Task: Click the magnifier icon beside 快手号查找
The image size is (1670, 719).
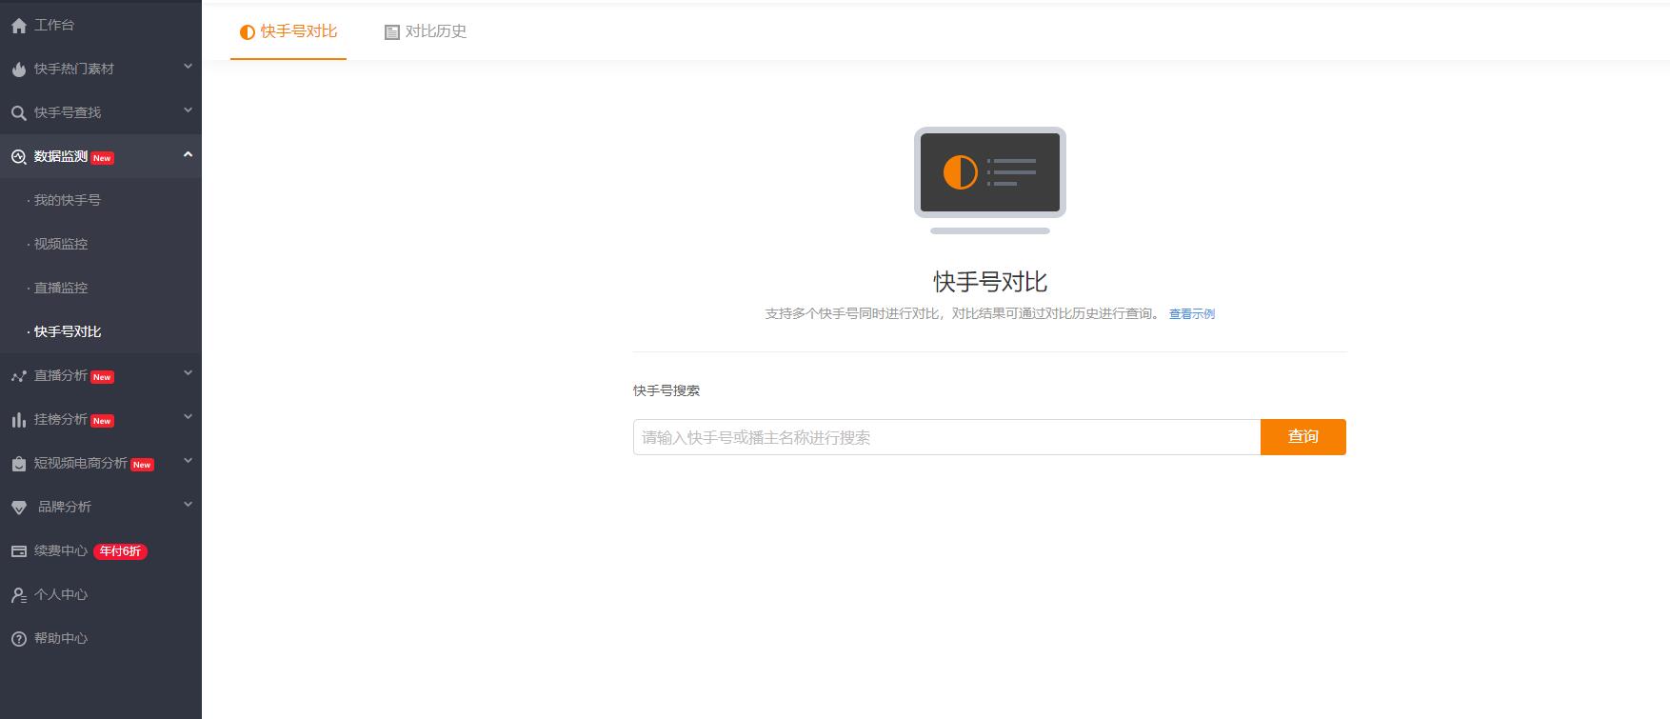Action: click(x=18, y=113)
